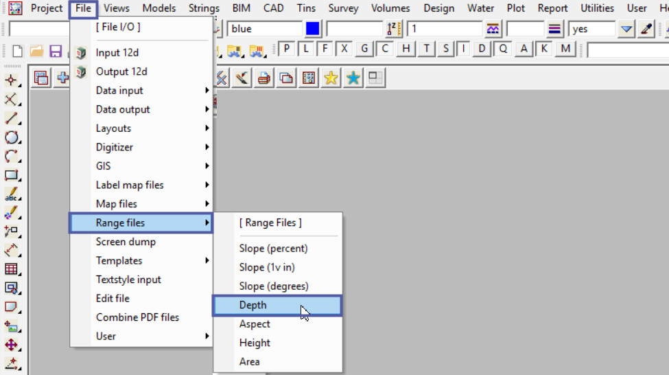Click the eyedropper same-as icon
Viewport: 669px width, 375px height.
click(x=646, y=29)
